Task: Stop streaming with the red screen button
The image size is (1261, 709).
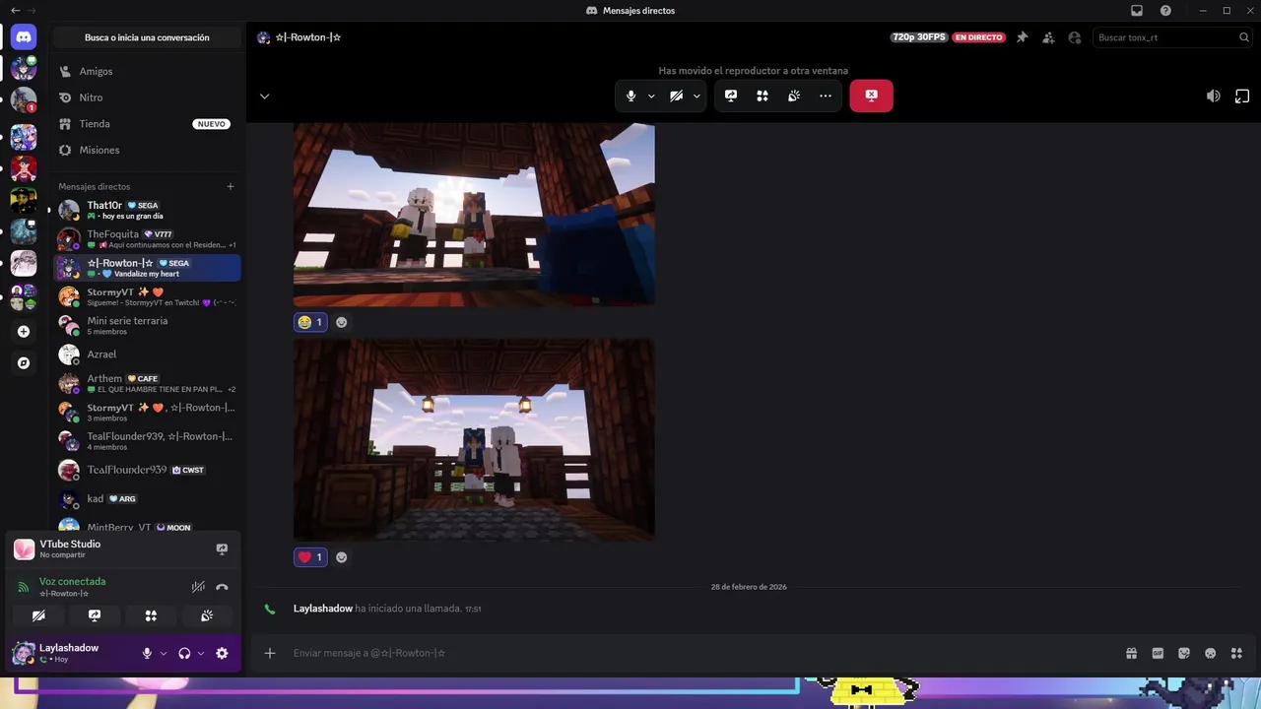Action: point(871,96)
